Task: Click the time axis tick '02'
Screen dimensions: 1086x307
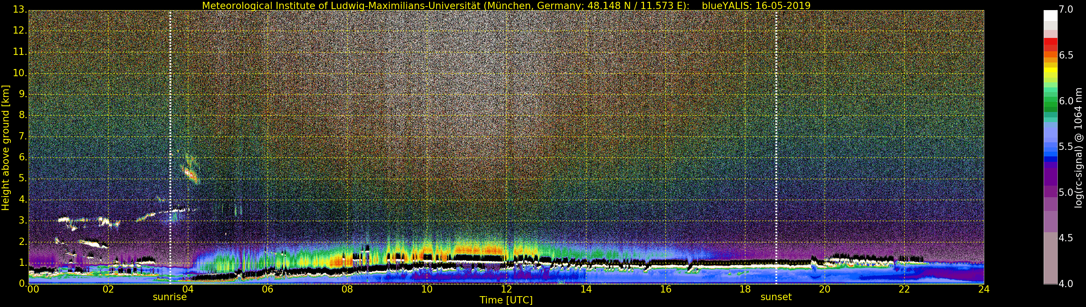Action: coord(108,289)
